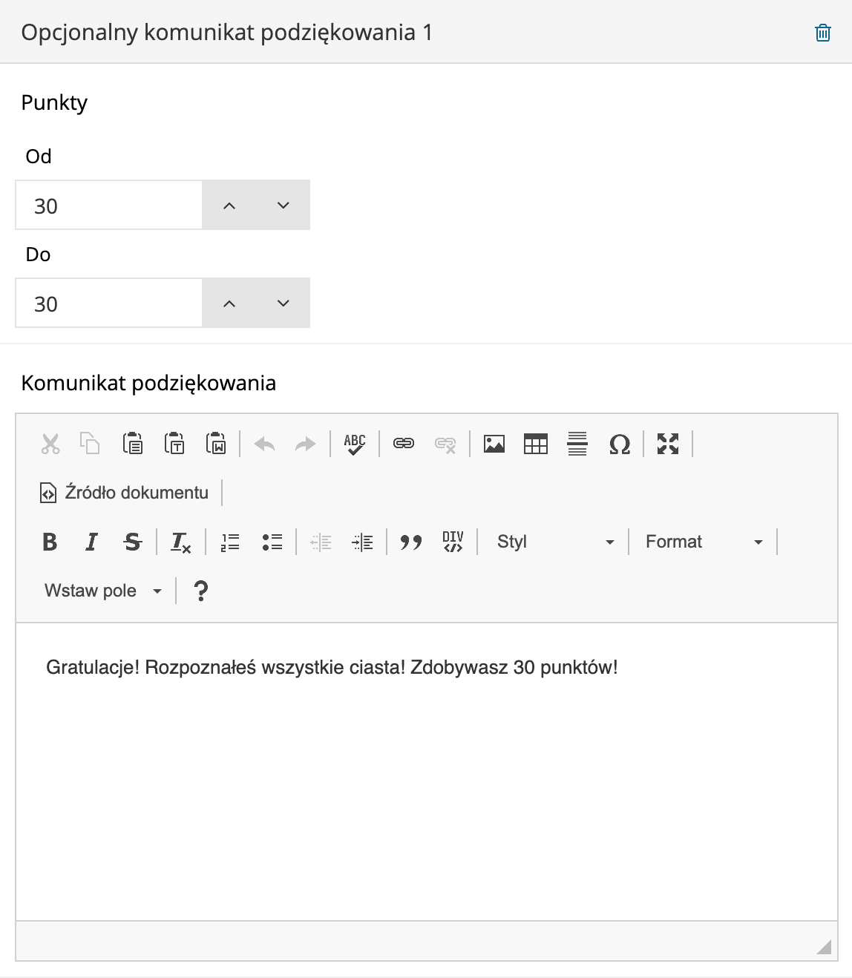The image size is (852, 978).
Task: Click 'Opcjonalny komunikat podziękowania 1' heading
Action: (x=226, y=33)
